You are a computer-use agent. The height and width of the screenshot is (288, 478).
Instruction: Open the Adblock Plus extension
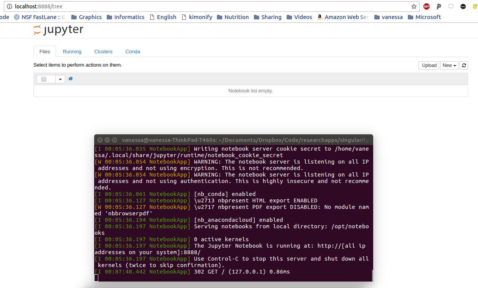click(x=427, y=6)
